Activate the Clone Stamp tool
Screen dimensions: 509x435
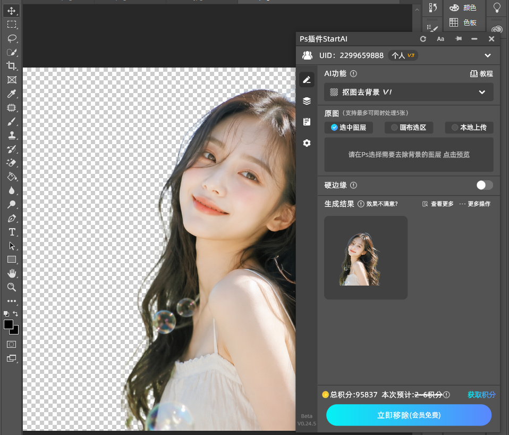click(12, 135)
